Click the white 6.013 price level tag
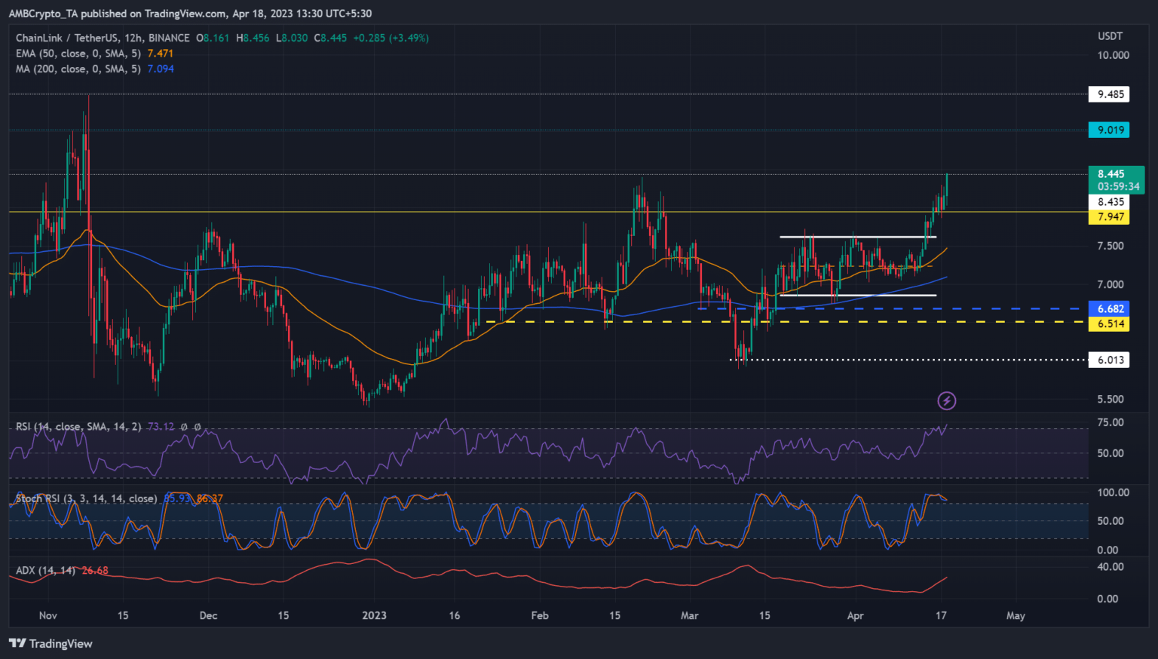1158x659 pixels. tap(1110, 360)
